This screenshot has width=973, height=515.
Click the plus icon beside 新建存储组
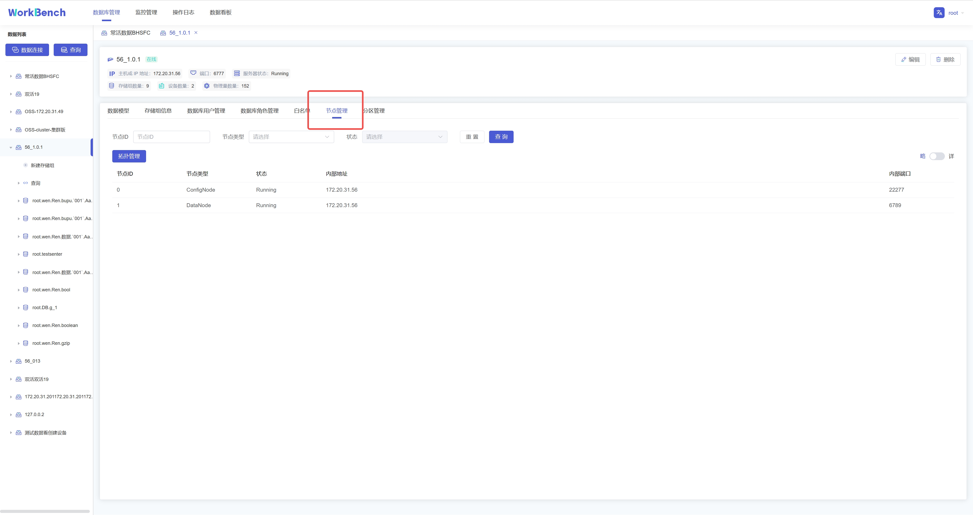coord(25,165)
